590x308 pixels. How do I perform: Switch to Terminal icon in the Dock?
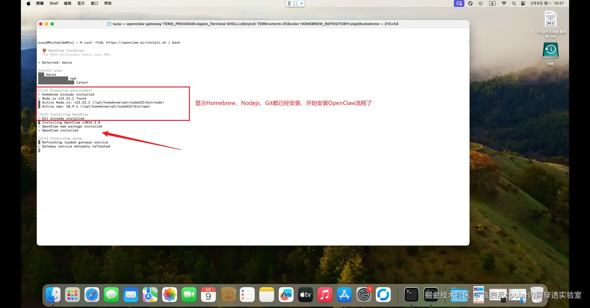pos(411,295)
